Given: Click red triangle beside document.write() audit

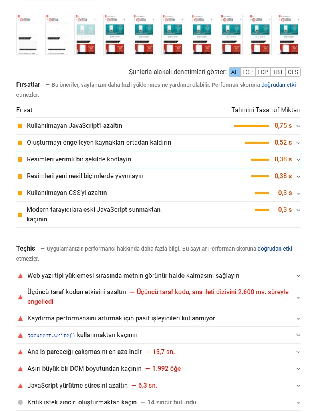Looking at the screenshot, I should click(20, 336).
